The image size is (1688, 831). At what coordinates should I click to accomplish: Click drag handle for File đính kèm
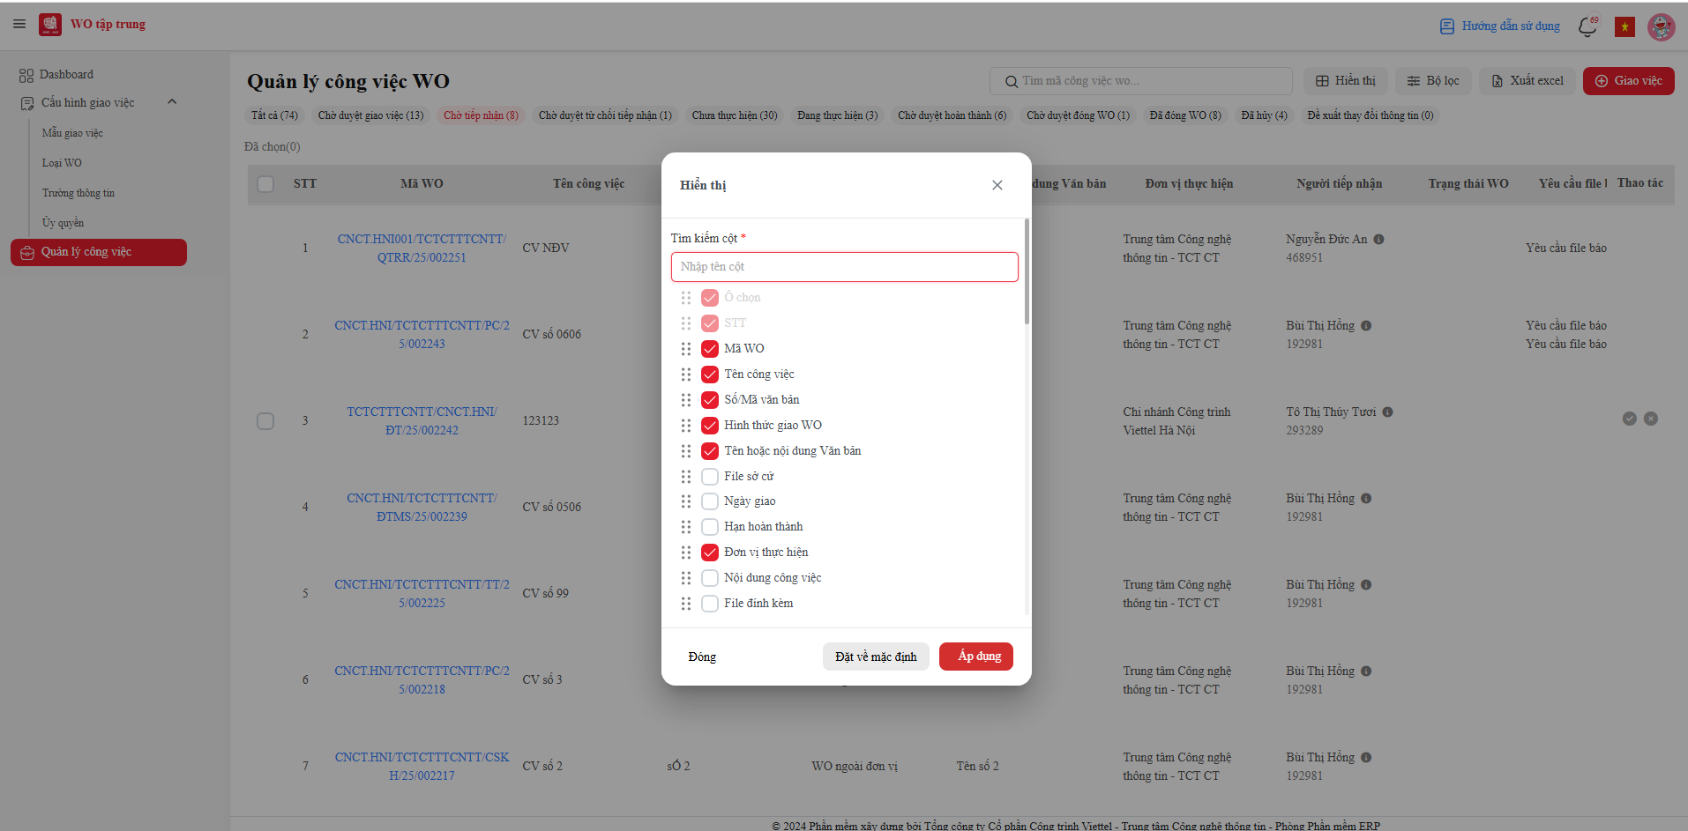[686, 604]
